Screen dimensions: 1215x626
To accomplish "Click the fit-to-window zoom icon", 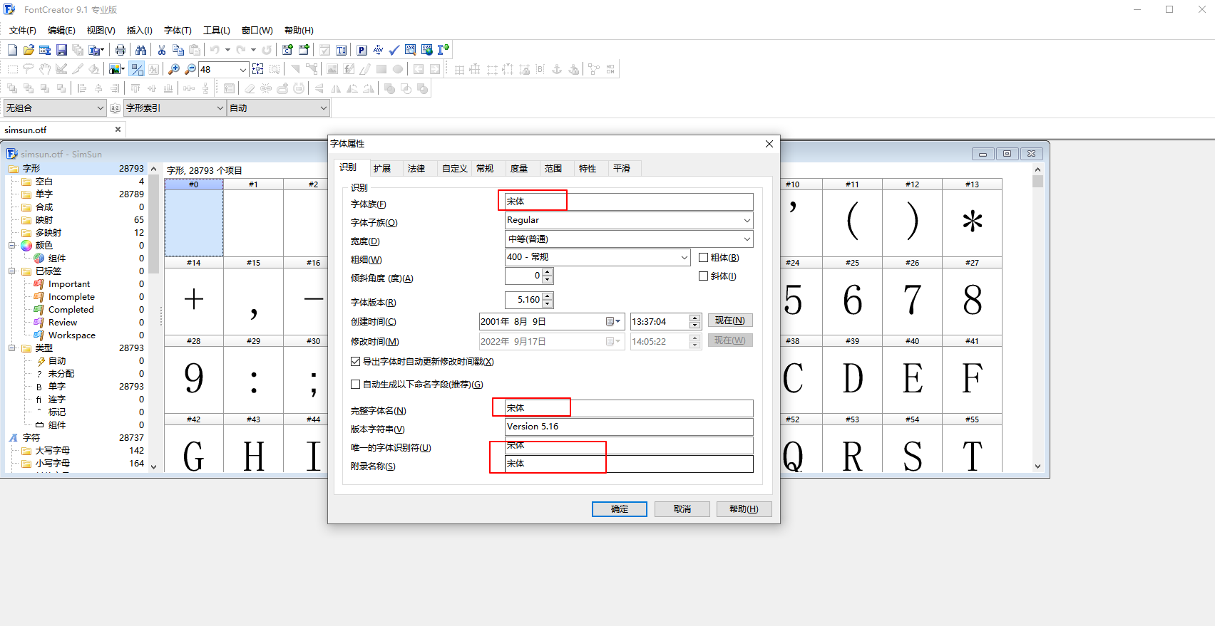I will (x=258, y=69).
